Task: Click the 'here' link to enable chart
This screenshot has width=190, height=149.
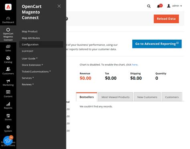Action: (x=135, y=64)
